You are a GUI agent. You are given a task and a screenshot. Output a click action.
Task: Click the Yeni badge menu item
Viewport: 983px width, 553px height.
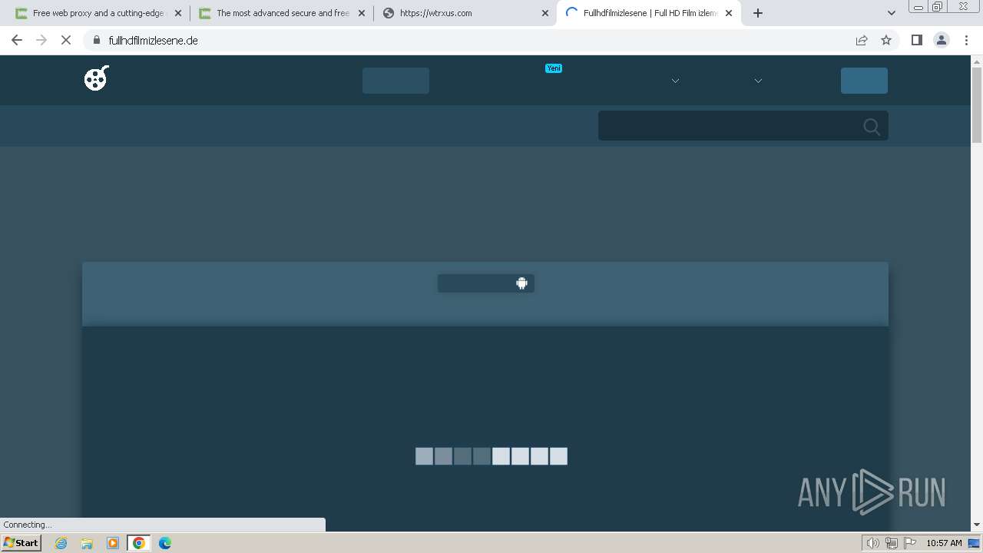[x=554, y=68]
